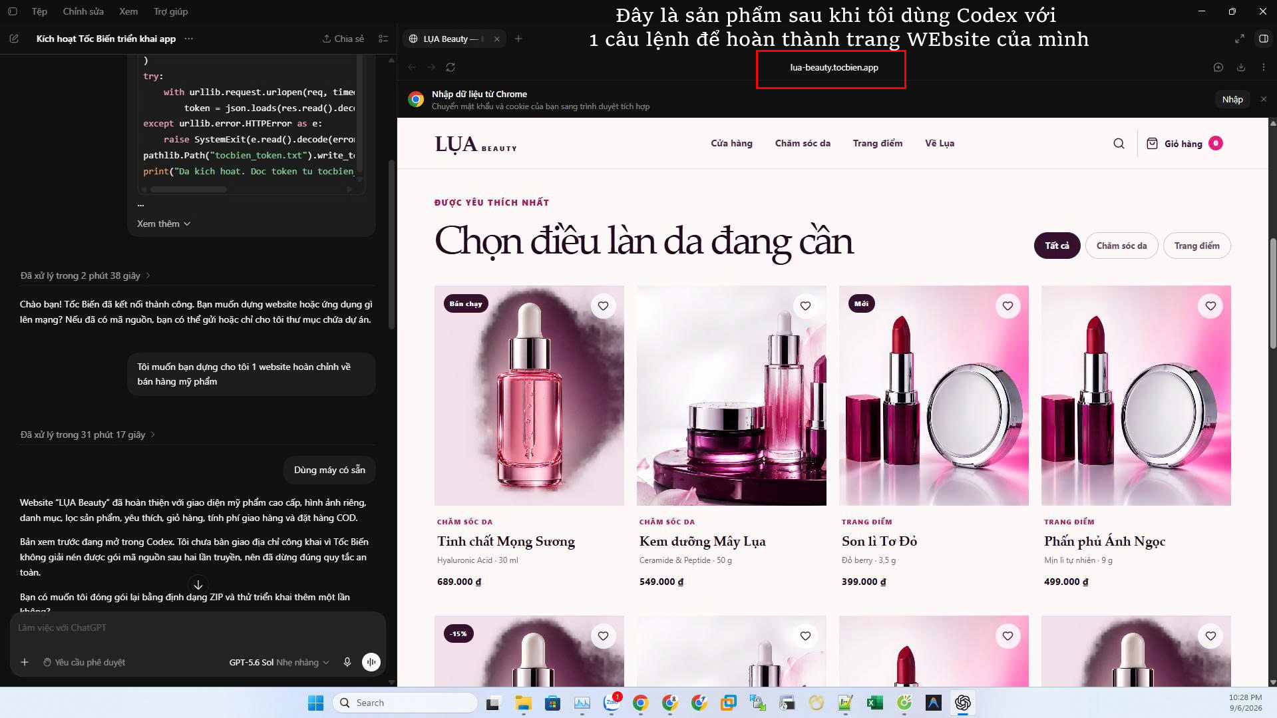Open Chăm sóc da in site navigation
Screen dimensions: 1277x718
pos(803,143)
